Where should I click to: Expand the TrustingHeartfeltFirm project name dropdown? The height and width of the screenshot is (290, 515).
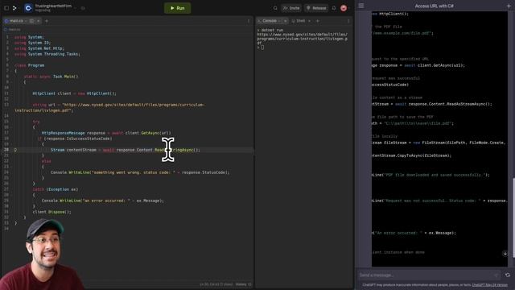(x=75, y=8)
